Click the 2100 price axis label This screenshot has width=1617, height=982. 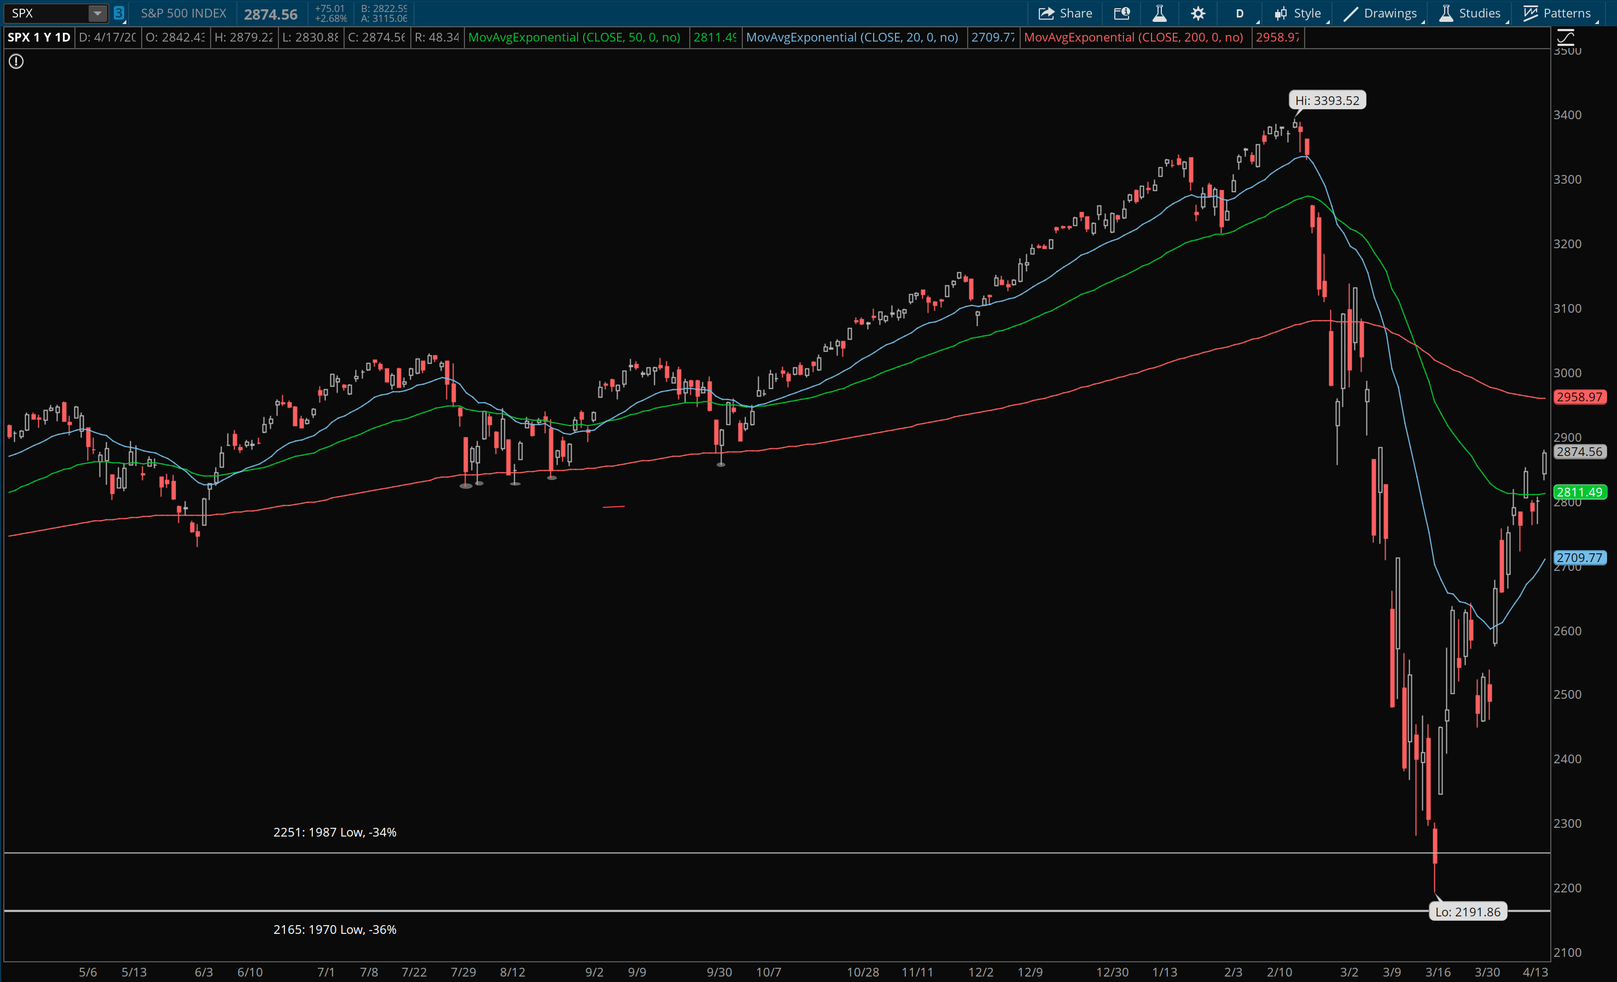(1567, 952)
